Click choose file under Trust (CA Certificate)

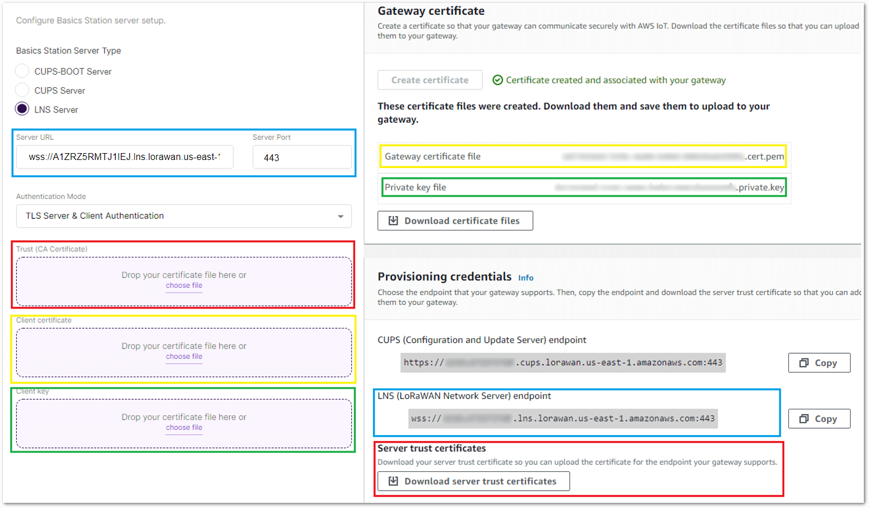point(184,286)
